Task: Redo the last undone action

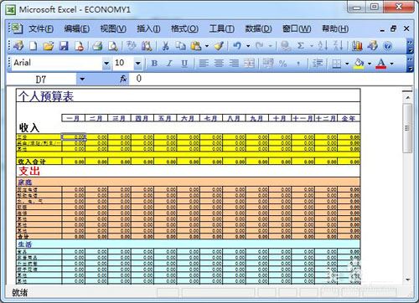Action: [260, 46]
